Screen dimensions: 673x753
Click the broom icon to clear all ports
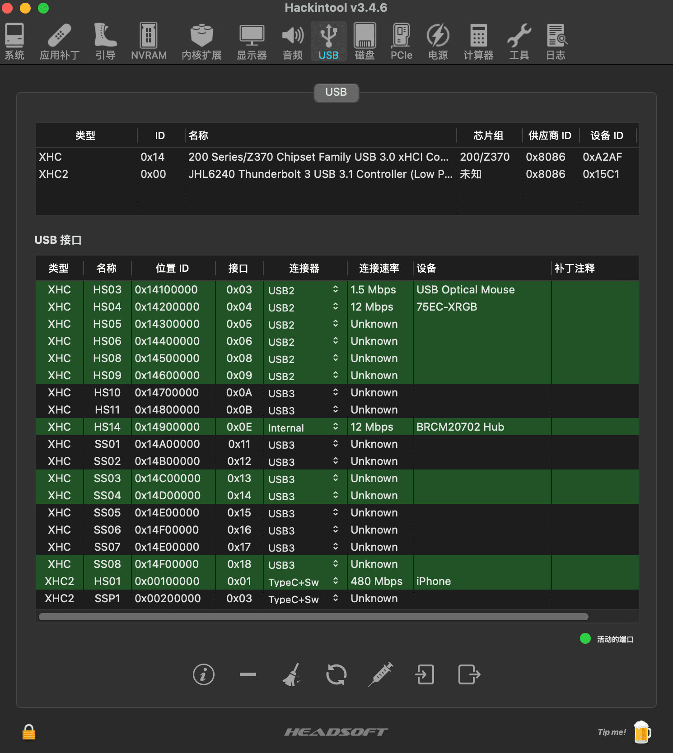tap(292, 675)
